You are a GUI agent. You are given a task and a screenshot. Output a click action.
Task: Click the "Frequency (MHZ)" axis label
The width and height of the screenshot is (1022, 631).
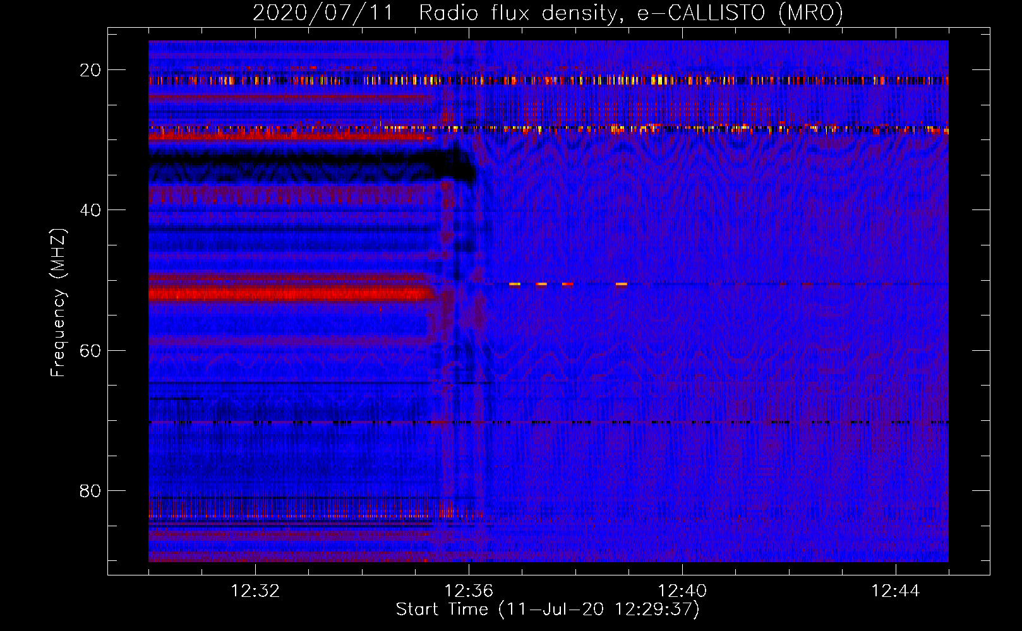click(57, 303)
